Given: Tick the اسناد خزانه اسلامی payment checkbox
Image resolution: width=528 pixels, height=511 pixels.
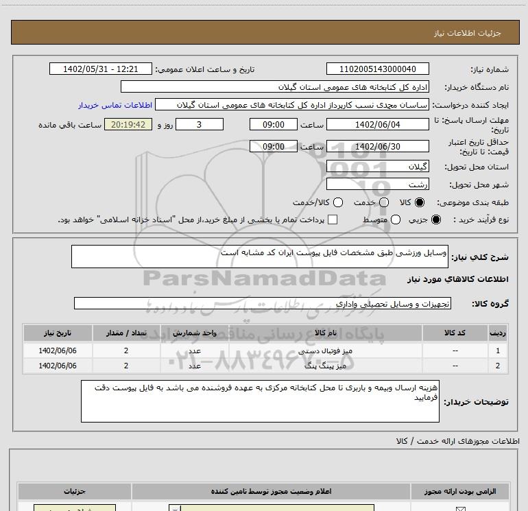Looking at the screenshot, I should click(x=333, y=219).
